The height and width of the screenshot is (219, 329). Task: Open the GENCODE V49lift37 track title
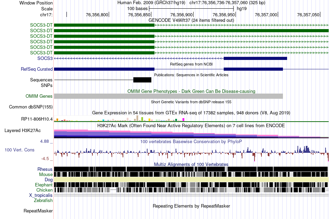point(191,20)
